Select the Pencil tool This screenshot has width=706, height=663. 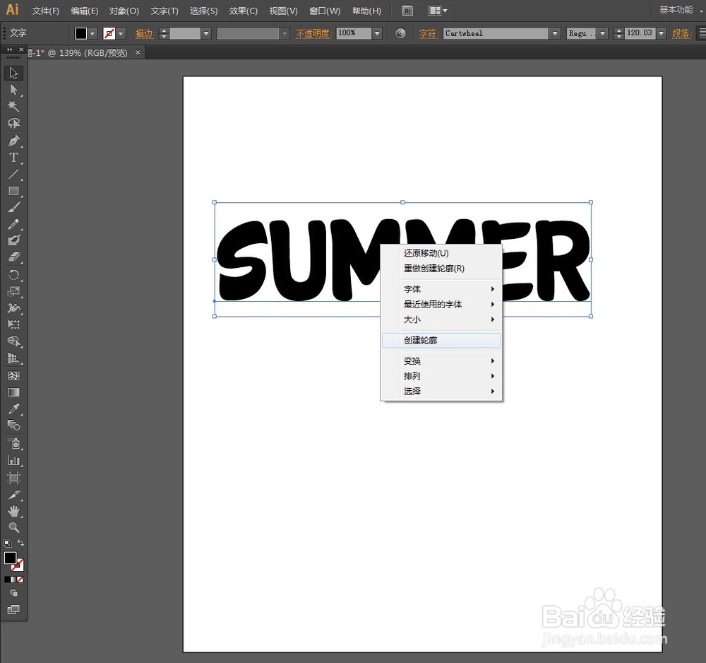[x=13, y=224]
